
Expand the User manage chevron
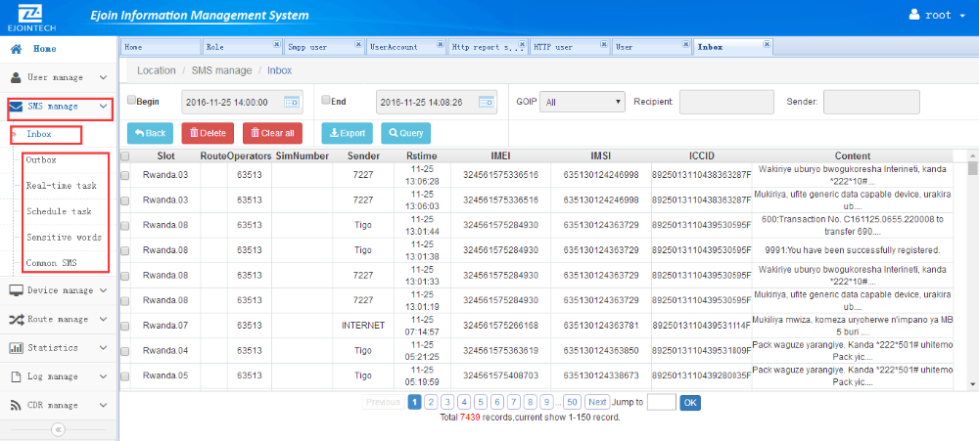coord(104,78)
